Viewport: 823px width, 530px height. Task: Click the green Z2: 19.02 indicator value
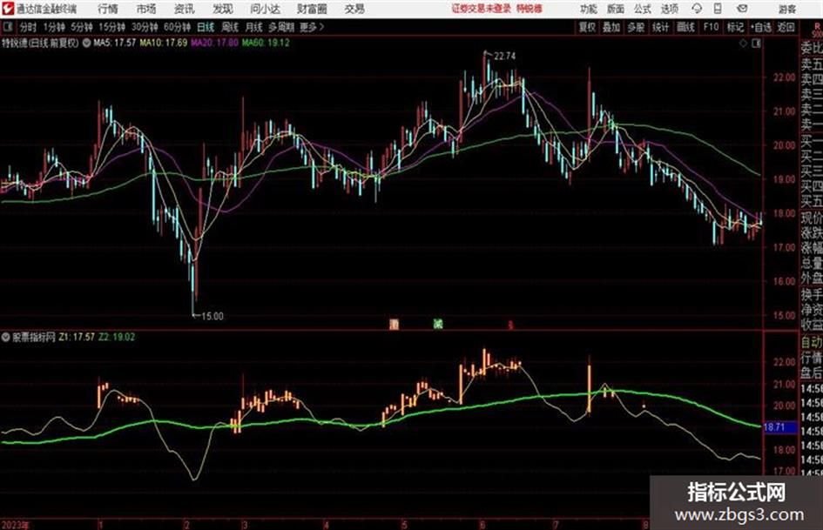(117, 337)
